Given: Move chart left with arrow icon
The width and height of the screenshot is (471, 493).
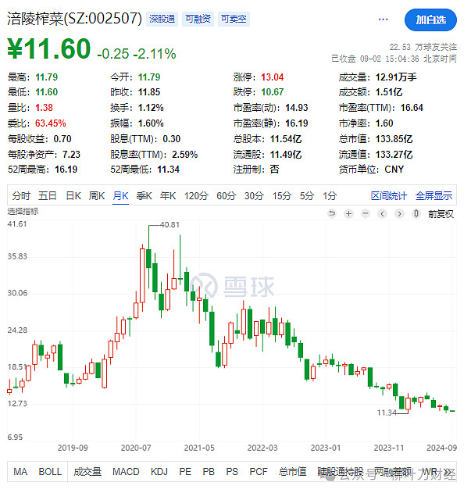Looking at the screenshot, I should coord(382,214).
